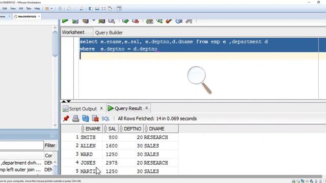Click the collapse-up arrow above Script Output
Screen dimensions: 326x183
tap(64, 101)
